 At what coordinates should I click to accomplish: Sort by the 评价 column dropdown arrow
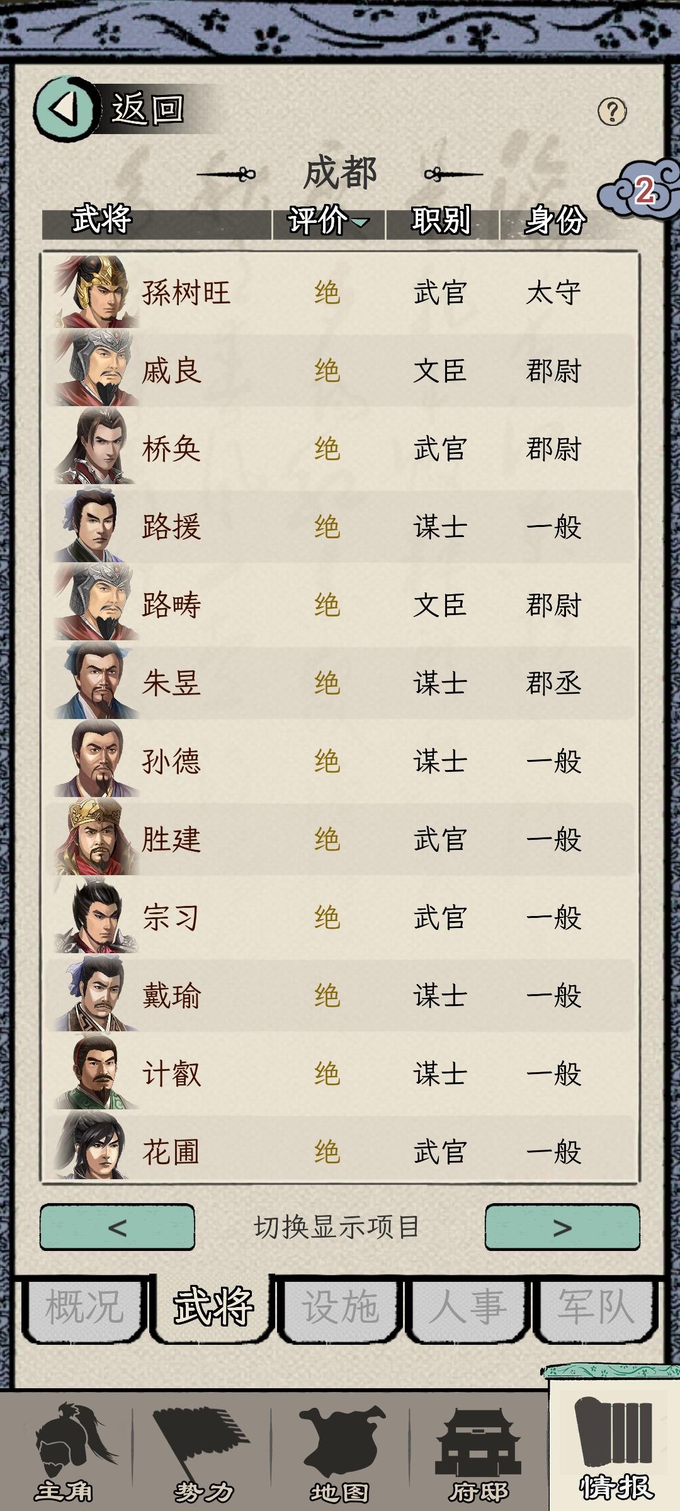361,222
